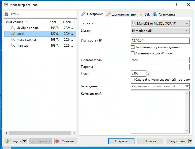Screen dimensions: 195x149
Task: Enable Запрашивать учетные данные checkbox
Action: 133,47
